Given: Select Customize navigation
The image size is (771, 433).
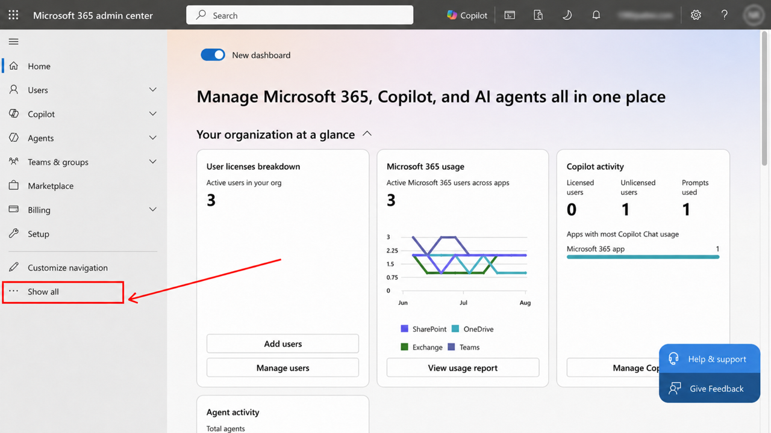Looking at the screenshot, I should pos(83,268).
